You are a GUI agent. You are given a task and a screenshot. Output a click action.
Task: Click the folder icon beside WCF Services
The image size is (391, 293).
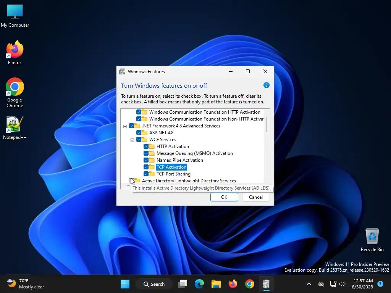point(144,139)
